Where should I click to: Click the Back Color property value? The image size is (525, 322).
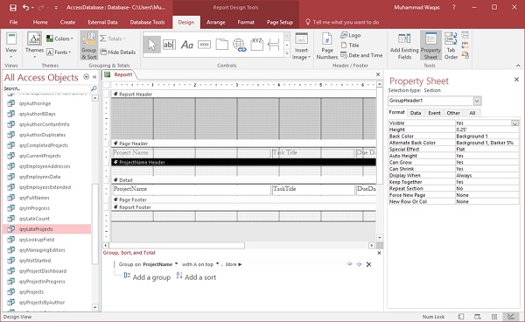click(486, 136)
